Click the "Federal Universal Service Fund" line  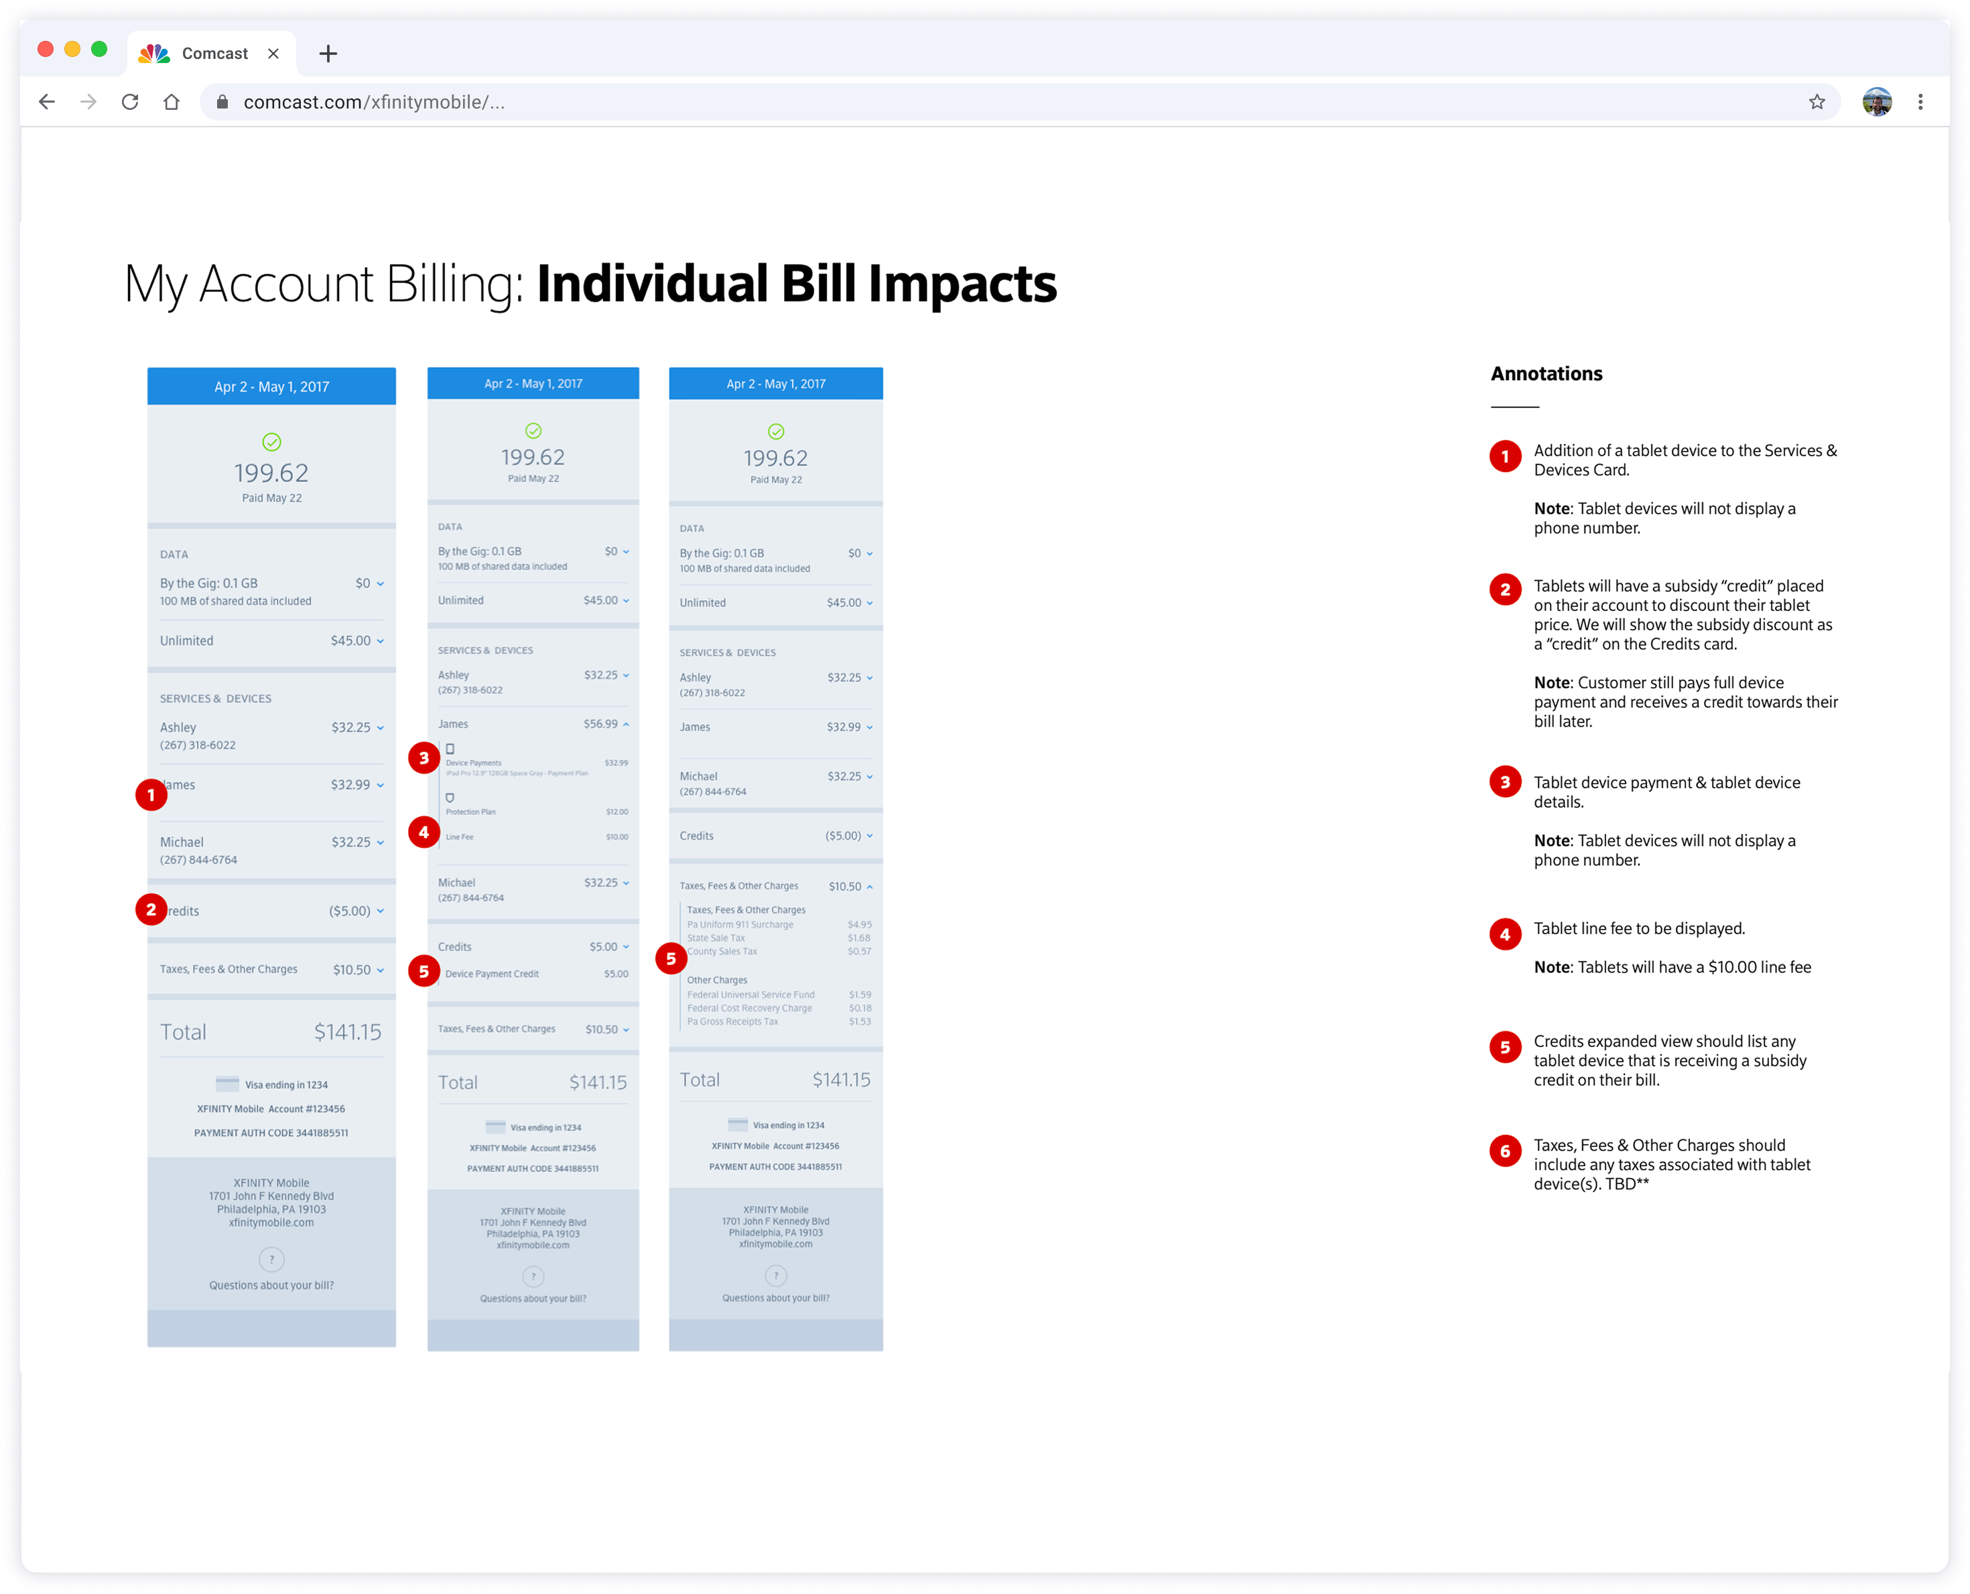[x=780, y=995]
